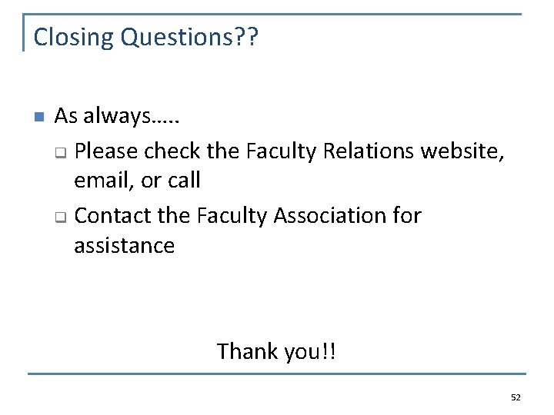Viewport: 554px width, 415px height.
Task: Click the word website in first sub-bullet
Action: [462, 151]
